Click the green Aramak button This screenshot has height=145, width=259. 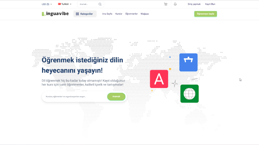coord(116,97)
